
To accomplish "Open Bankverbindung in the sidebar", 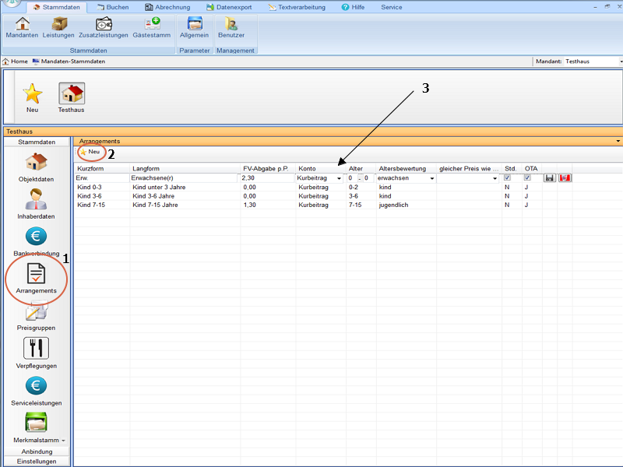I will point(36,241).
